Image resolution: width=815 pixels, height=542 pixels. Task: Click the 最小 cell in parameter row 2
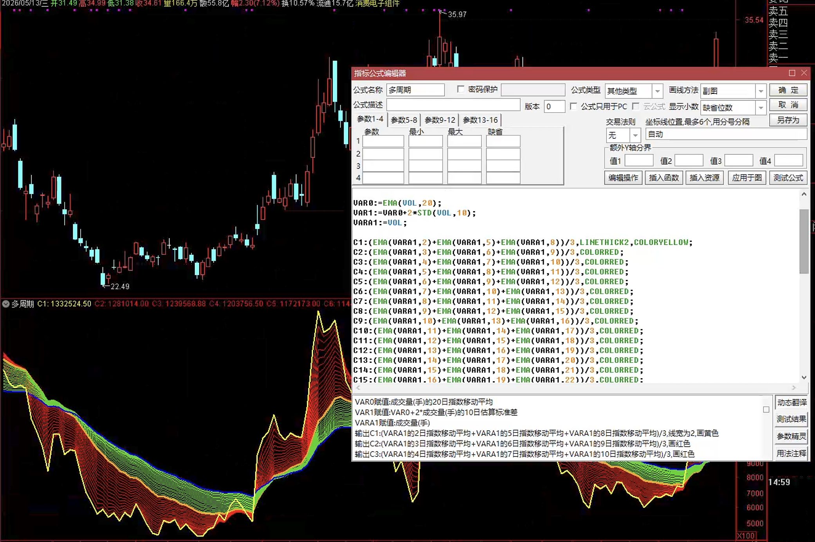pos(426,154)
